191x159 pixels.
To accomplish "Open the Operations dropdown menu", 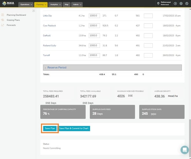I will pyautogui.click(x=26, y=4).
